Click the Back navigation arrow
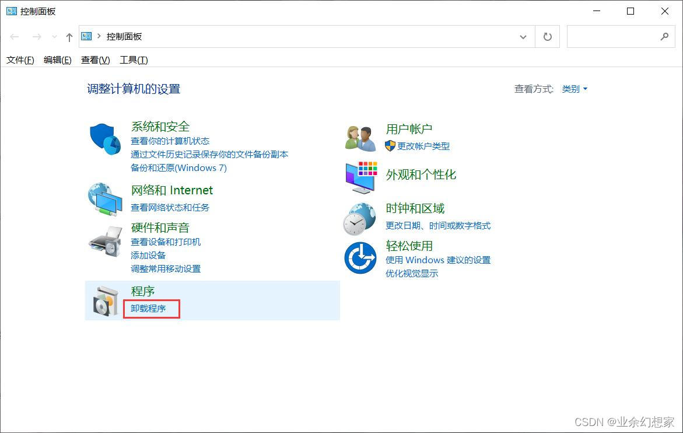 pyautogui.click(x=15, y=37)
